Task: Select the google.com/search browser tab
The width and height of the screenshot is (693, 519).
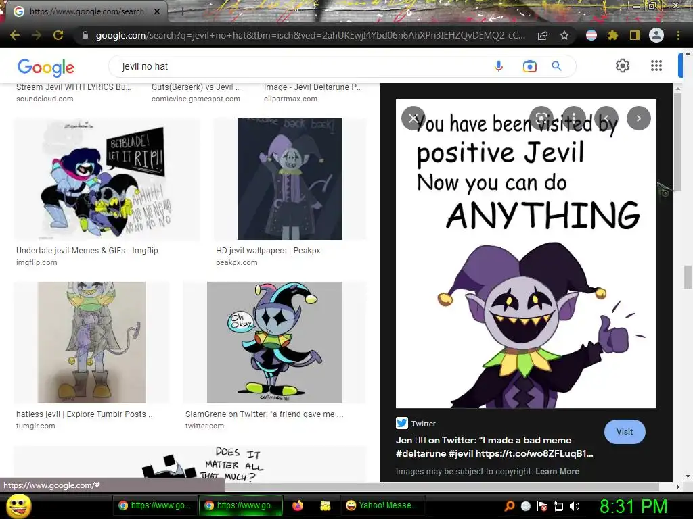Action: 86,11
